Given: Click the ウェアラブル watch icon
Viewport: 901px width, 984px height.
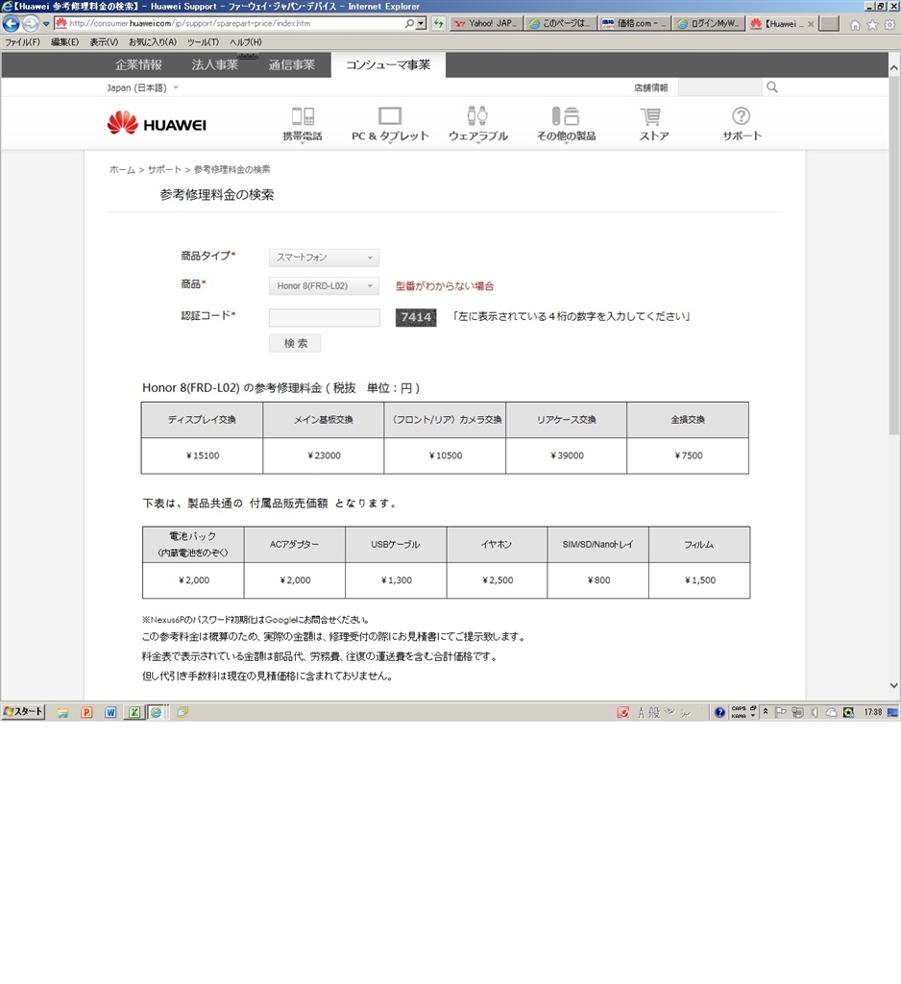Looking at the screenshot, I should [x=477, y=116].
